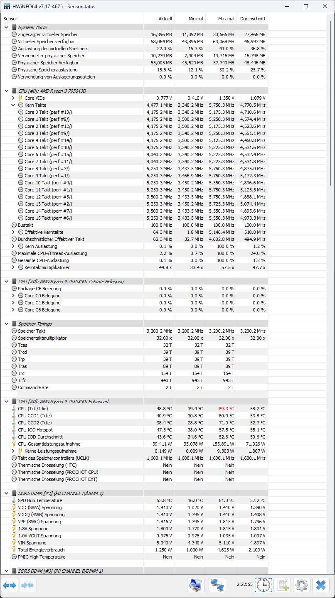
Task: Click the System: ASUS chip icon
Action: (x=14, y=27)
